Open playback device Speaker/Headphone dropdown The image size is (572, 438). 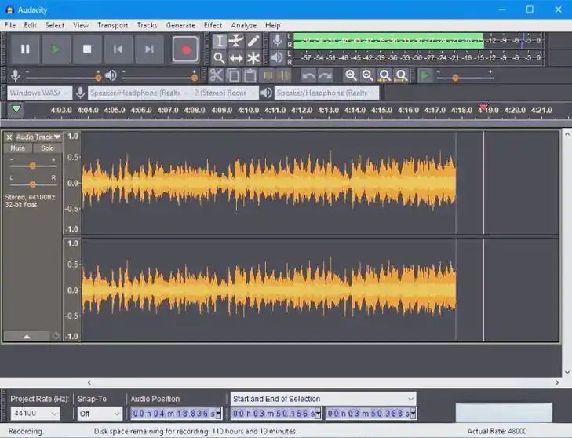(x=326, y=93)
